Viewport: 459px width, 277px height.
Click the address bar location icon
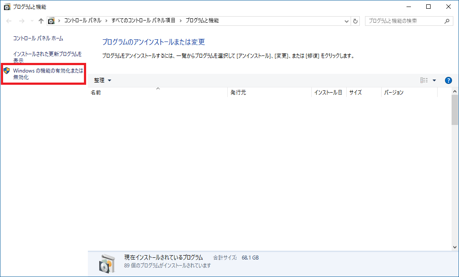[x=52, y=21]
